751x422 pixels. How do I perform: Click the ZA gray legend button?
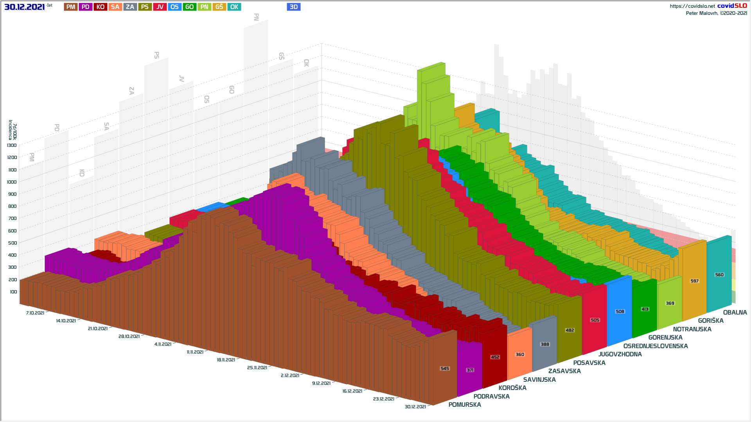coord(130,7)
